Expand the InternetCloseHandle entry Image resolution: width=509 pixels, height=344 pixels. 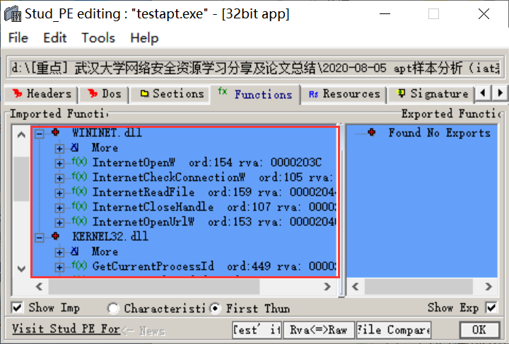[x=59, y=208]
